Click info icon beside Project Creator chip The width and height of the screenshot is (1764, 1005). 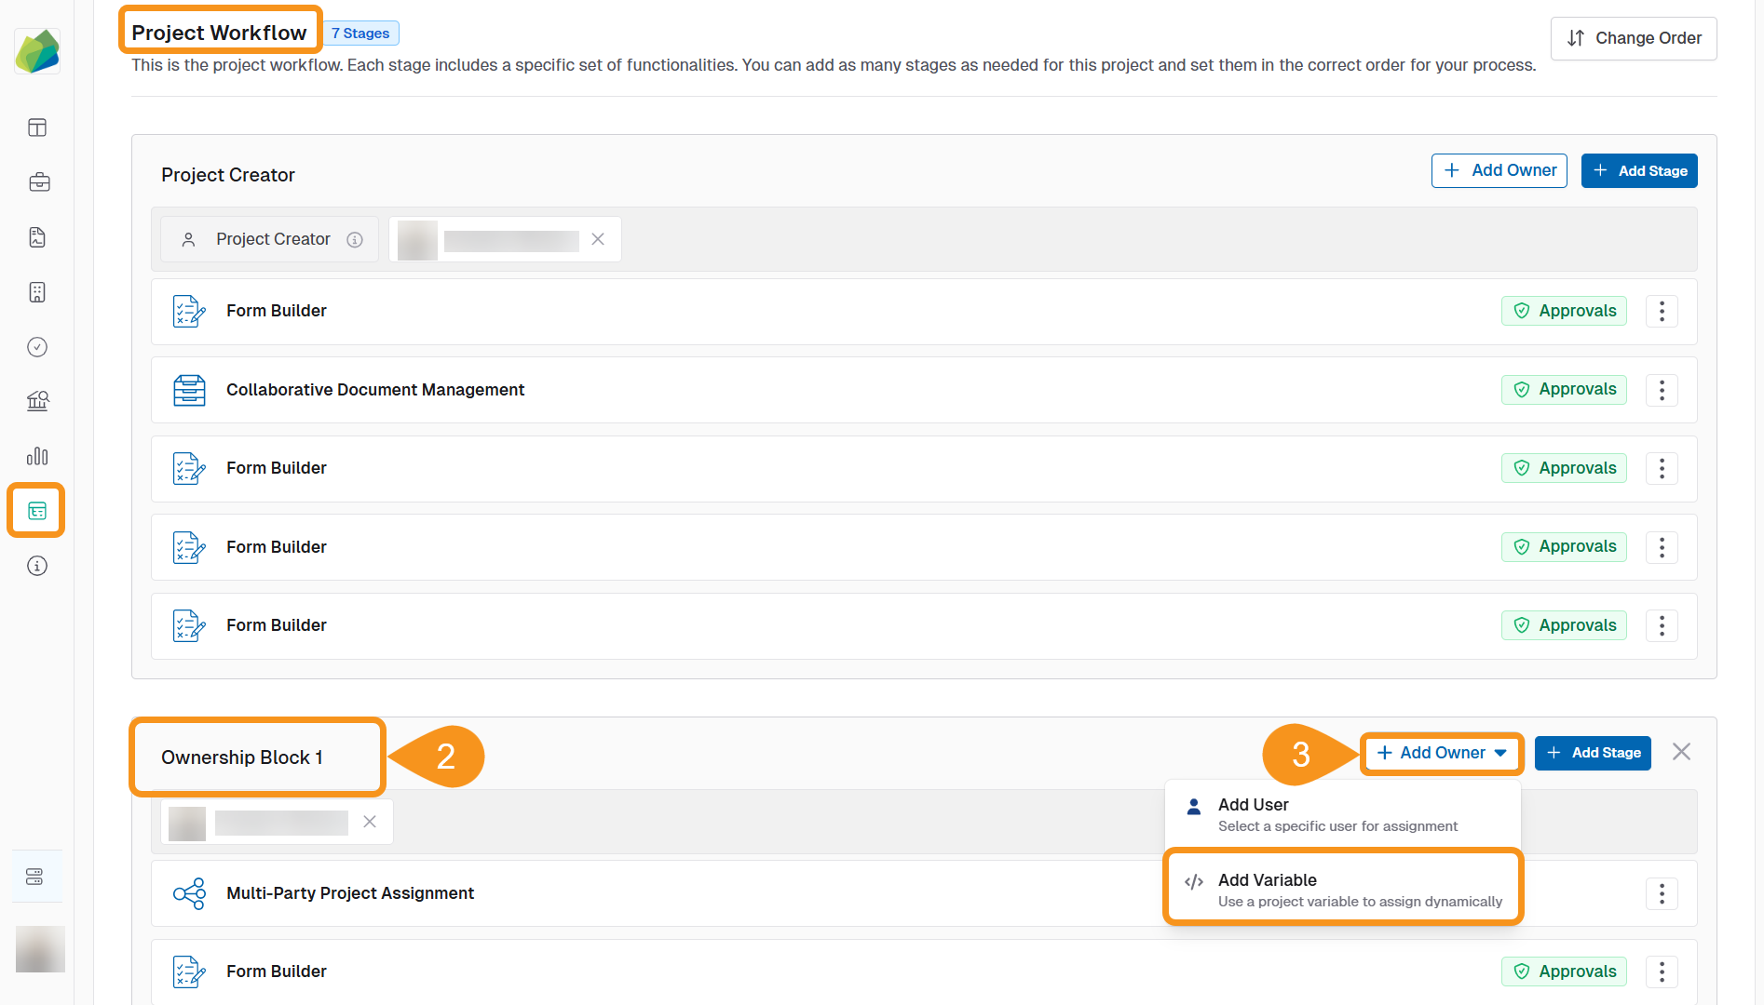(355, 240)
